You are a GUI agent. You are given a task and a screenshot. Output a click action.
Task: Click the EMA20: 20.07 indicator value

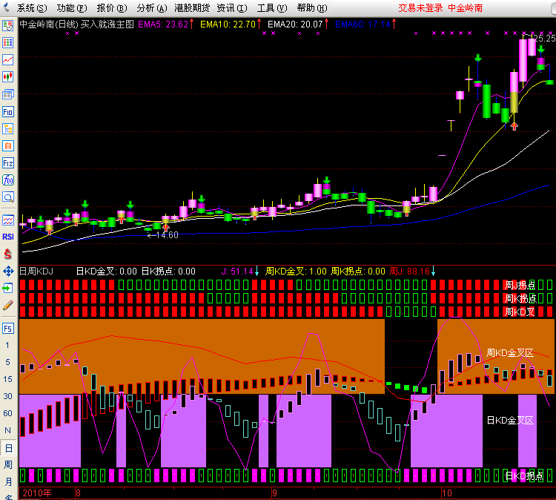tap(298, 24)
